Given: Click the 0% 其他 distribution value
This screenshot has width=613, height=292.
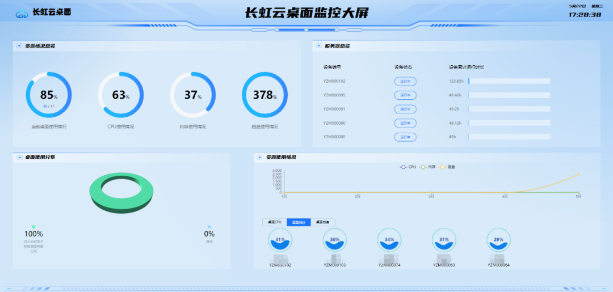Looking at the screenshot, I should pyautogui.click(x=209, y=234).
